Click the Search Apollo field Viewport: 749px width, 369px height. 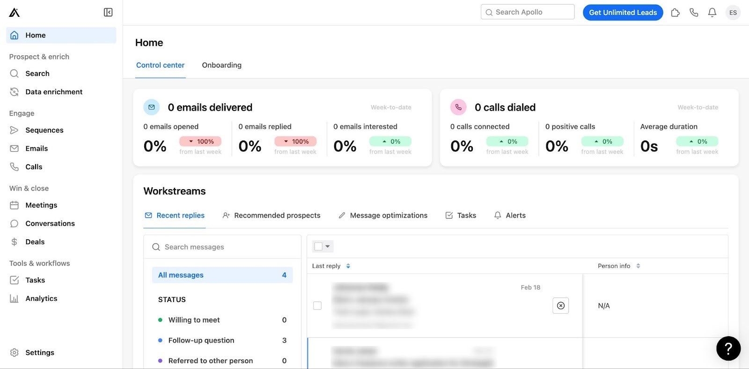528,12
